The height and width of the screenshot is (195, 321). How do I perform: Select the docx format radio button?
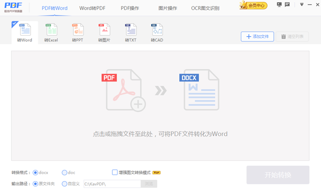coord(35,173)
